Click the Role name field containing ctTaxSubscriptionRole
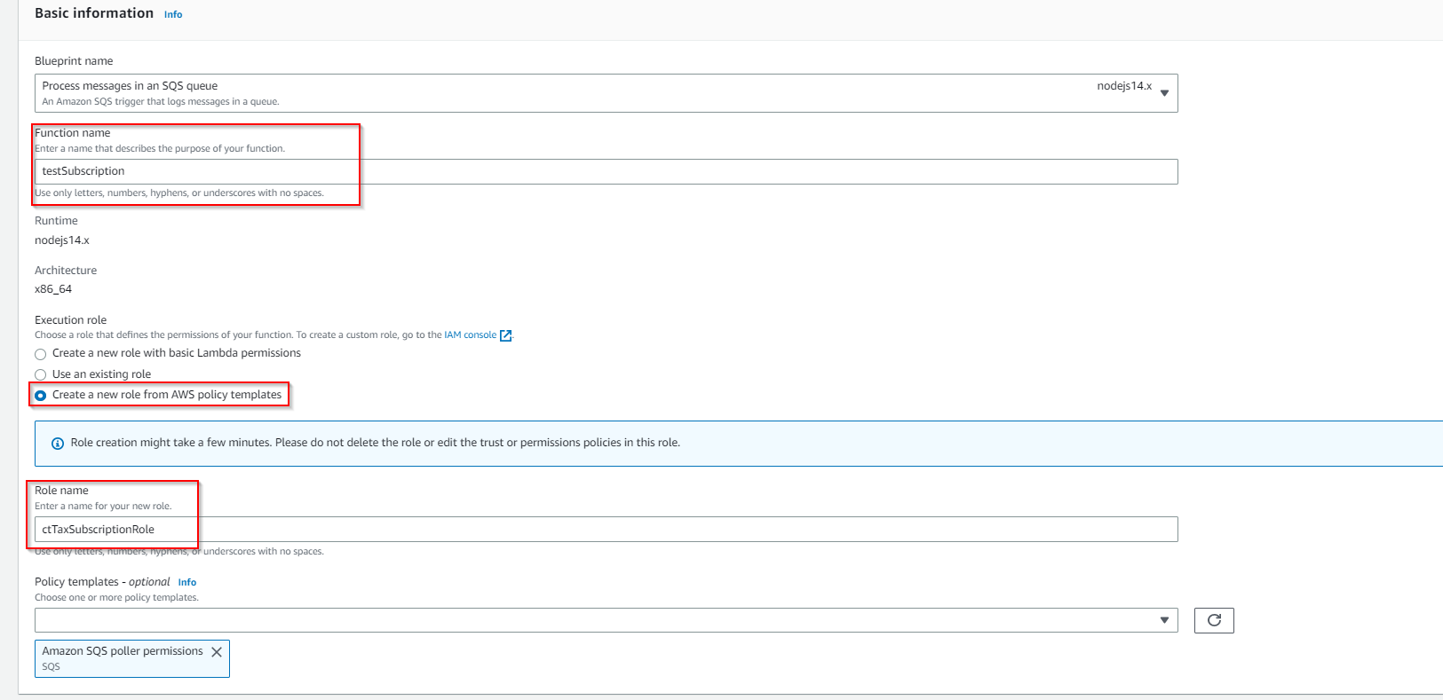 606,530
